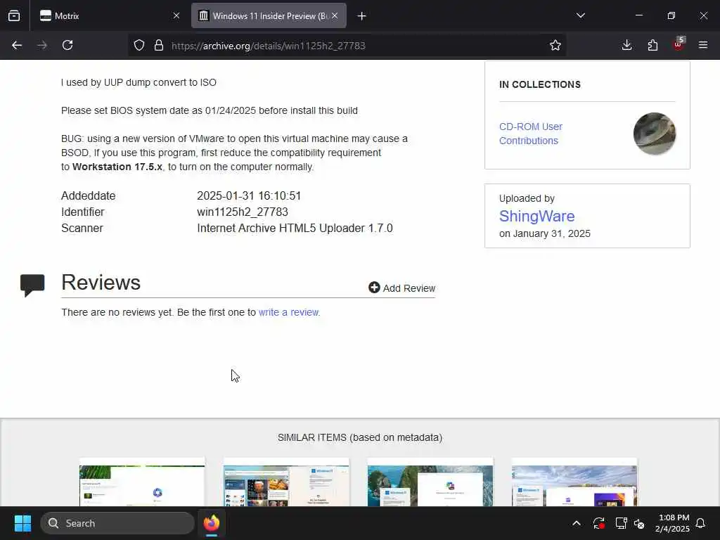Open the notifications bell icon

coord(700,523)
